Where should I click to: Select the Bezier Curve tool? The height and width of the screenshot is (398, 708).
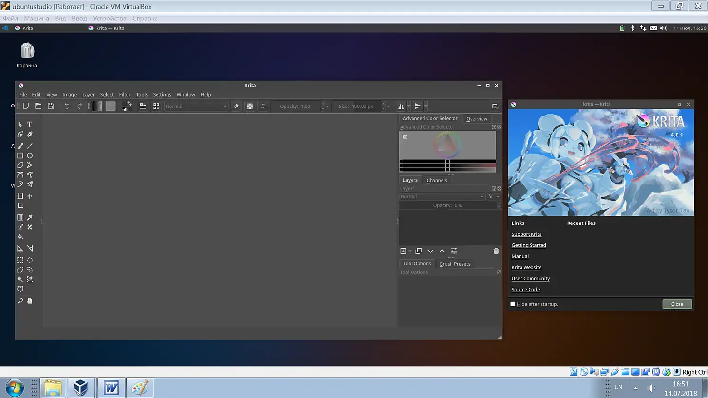coord(20,175)
